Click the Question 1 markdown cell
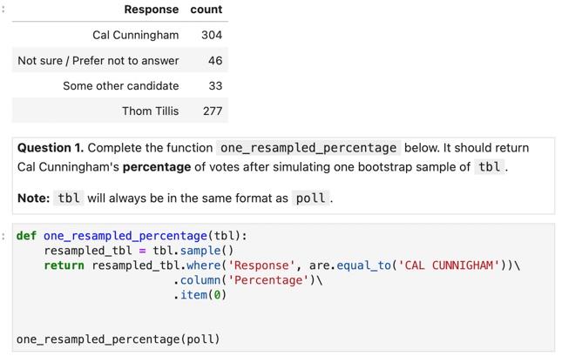This screenshot has height=356, width=562. point(283,176)
